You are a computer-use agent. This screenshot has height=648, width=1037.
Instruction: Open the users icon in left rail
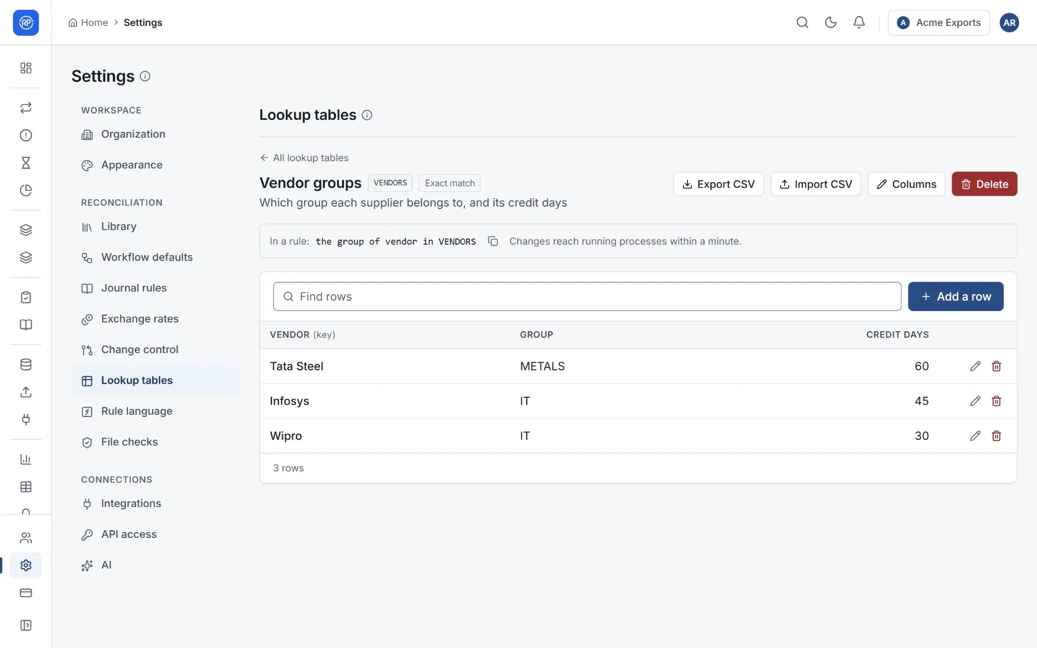point(26,538)
